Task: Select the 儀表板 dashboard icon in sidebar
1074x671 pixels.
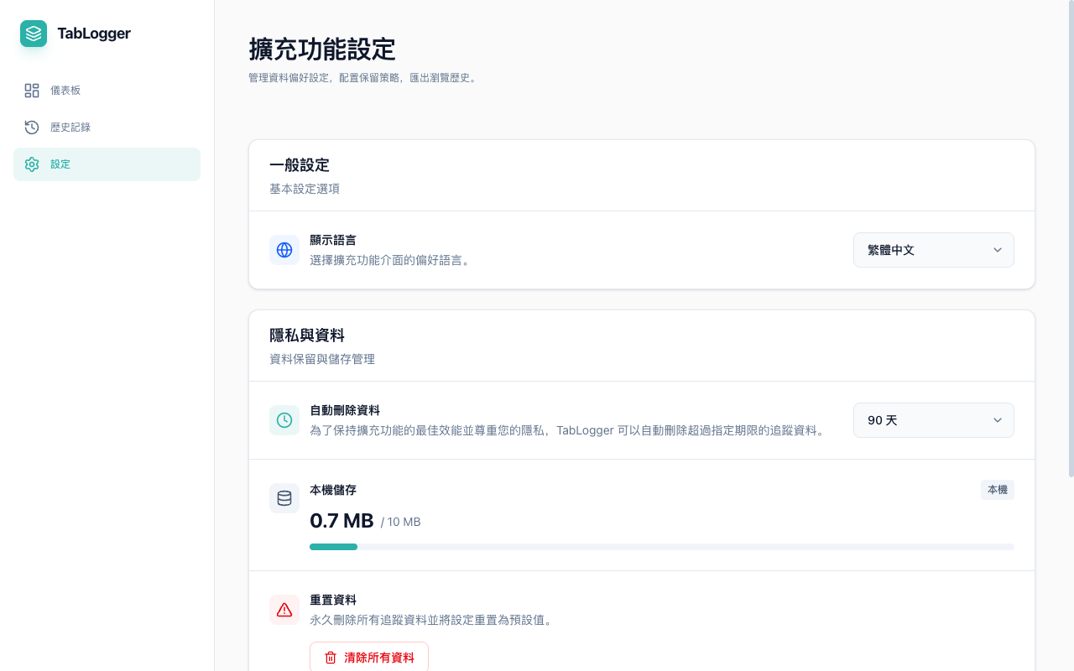Action: click(32, 90)
